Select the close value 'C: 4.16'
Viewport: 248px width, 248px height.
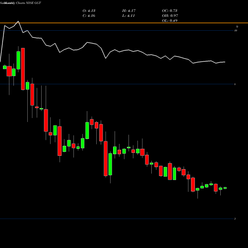(89, 16)
